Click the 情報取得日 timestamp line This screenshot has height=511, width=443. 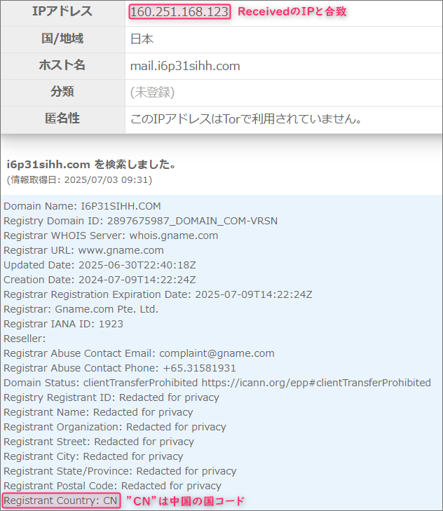point(79,180)
